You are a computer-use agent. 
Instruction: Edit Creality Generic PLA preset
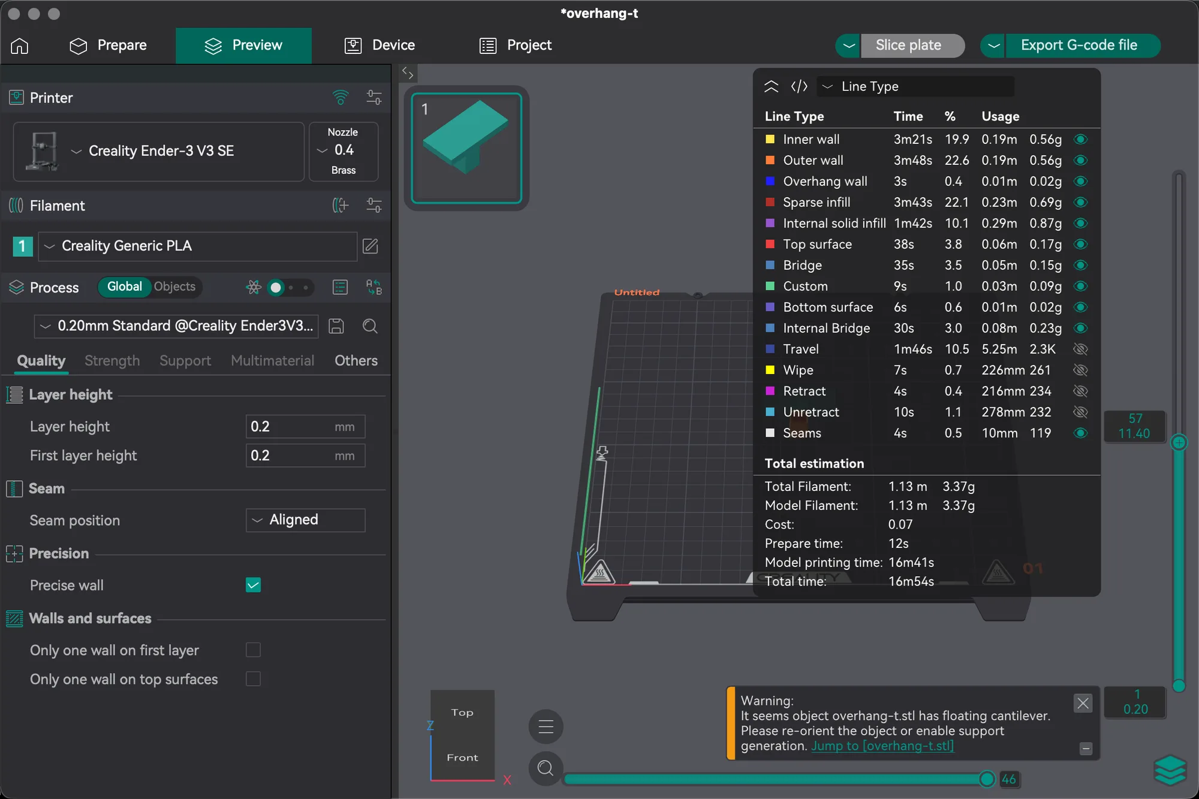coord(370,246)
